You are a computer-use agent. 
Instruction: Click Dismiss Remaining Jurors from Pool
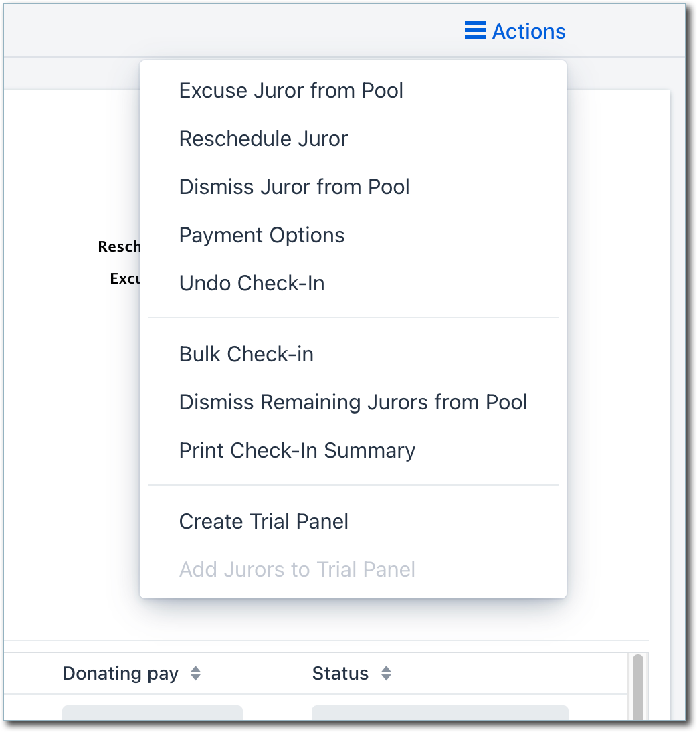(353, 402)
